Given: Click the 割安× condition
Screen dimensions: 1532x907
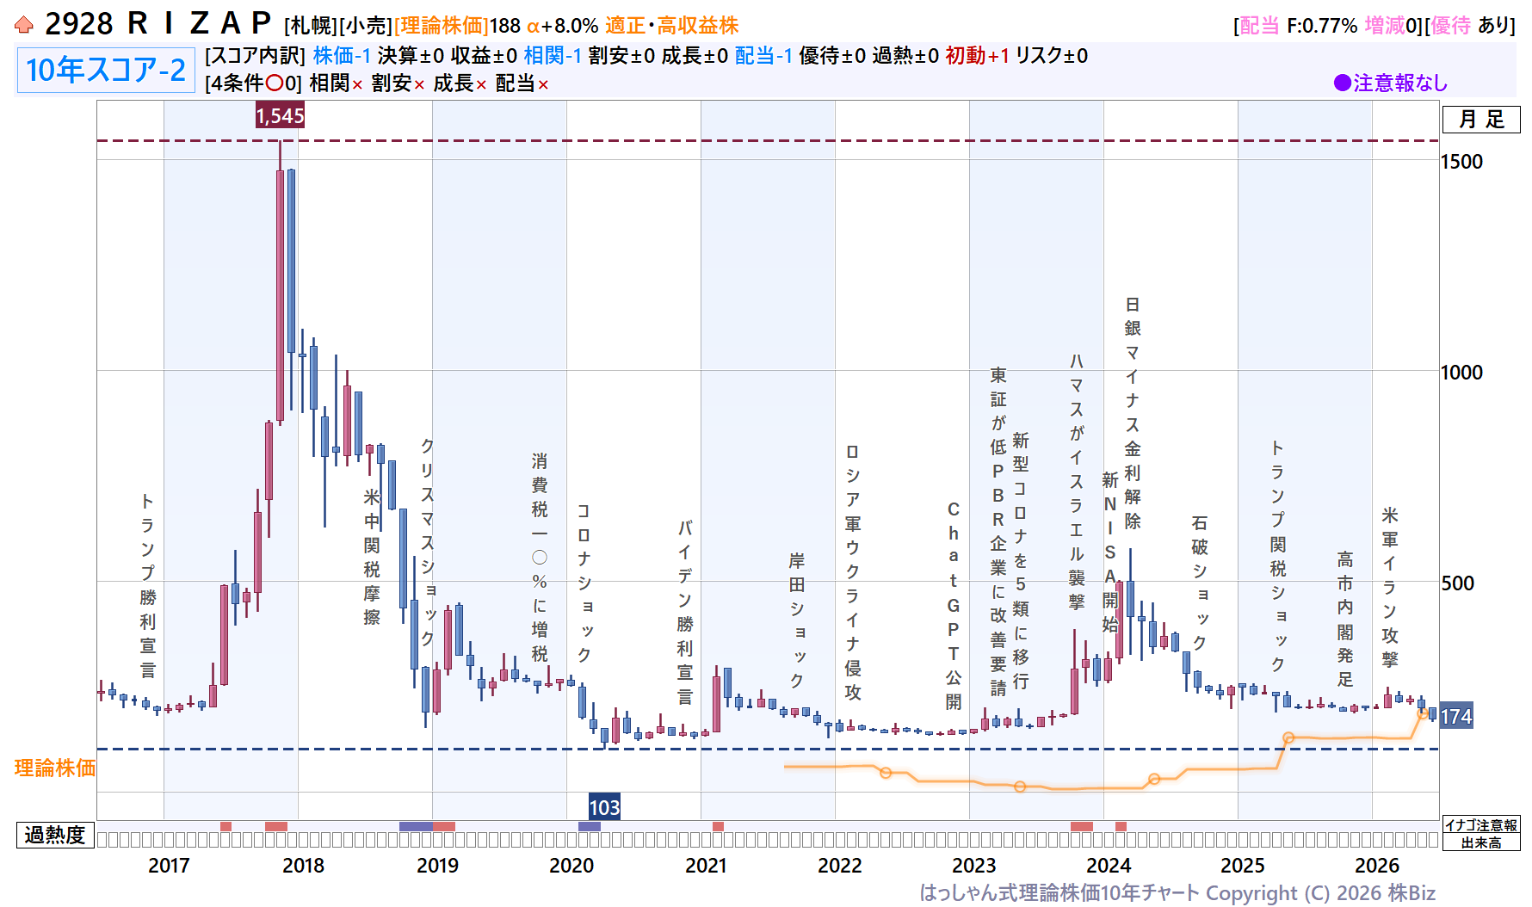Looking at the screenshot, I should pyautogui.click(x=398, y=83).
